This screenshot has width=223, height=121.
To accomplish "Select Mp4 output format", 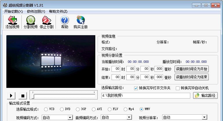I will point(125,109).
